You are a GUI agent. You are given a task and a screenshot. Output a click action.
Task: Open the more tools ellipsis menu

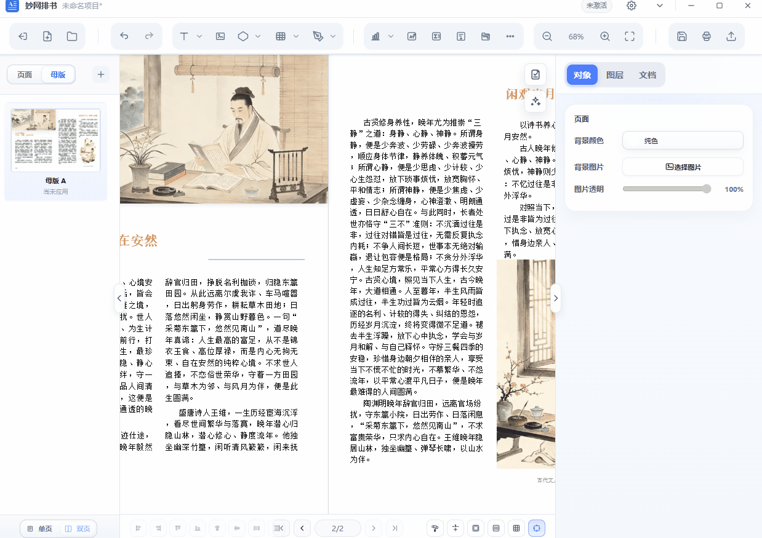tap(510, 36)
